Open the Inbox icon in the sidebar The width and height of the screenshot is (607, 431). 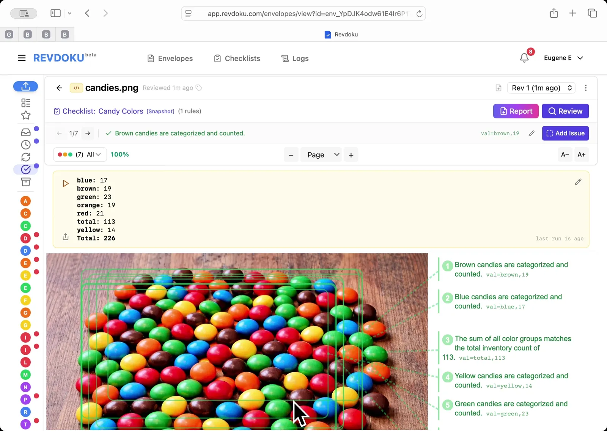tap(25, 132)
